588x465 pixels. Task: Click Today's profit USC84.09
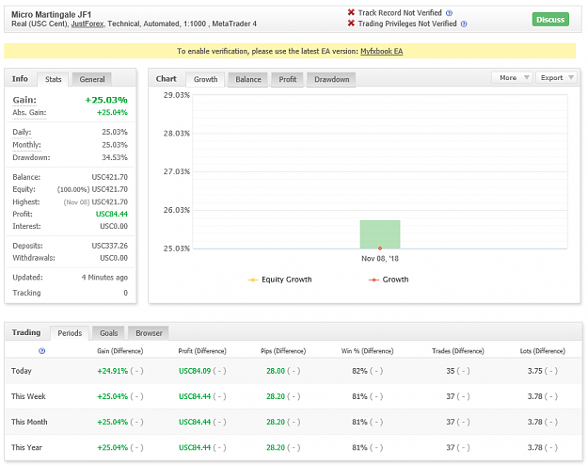tap(195, 371)
